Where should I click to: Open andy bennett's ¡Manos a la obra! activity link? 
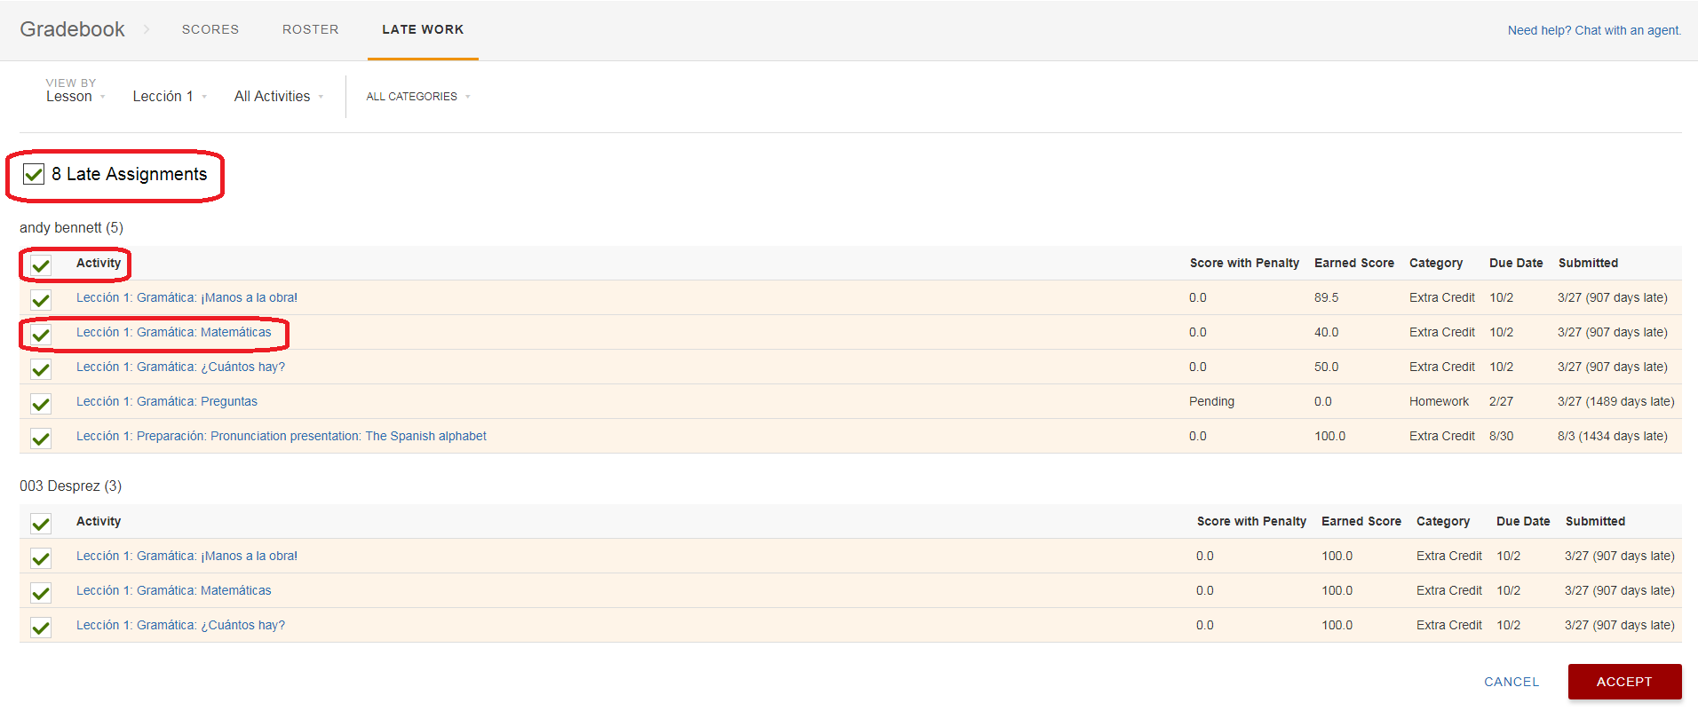point(186,297)
